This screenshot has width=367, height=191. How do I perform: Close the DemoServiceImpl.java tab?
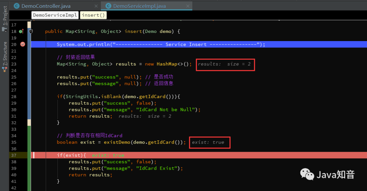pyautogui.click(x=188, y=6)
